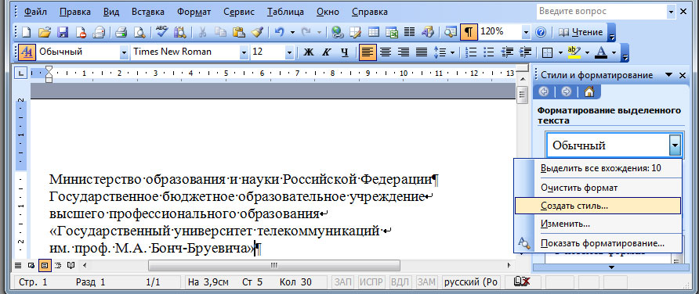
Task: Click the horizontal scrollbar thumb
Action: (x=273, y=266)
